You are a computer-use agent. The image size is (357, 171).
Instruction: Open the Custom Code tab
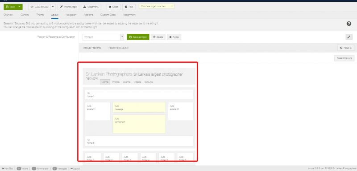[x=108, y=15]
